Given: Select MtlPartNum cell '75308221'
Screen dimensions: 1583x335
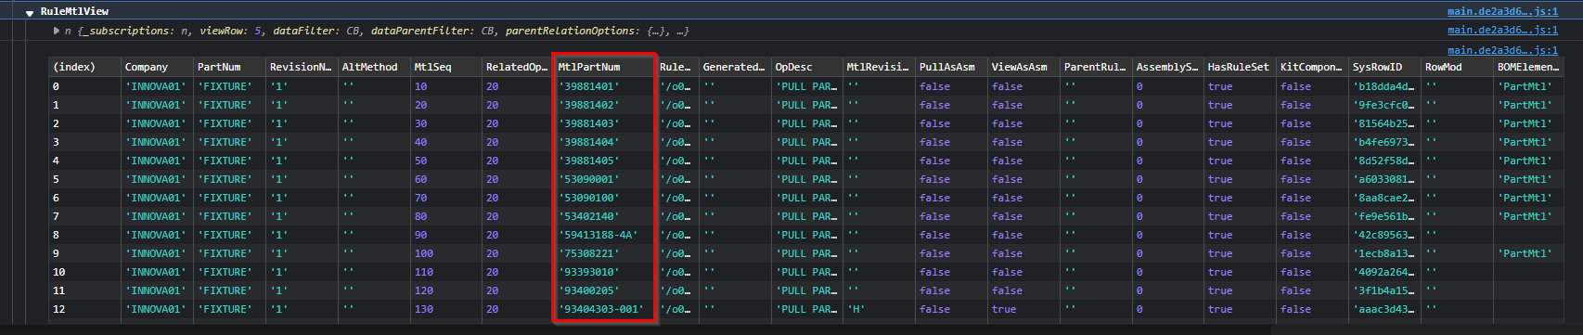Looking at the screenshot, I should click(x=606, y=253).
